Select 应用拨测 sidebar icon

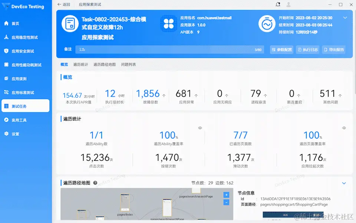click(x=6, y=79)
